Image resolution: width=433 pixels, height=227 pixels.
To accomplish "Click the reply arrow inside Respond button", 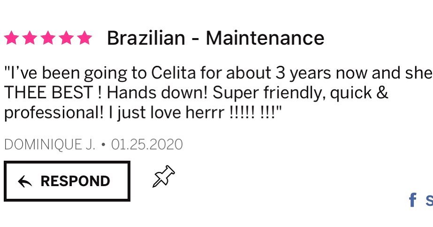I will [25, 182].
